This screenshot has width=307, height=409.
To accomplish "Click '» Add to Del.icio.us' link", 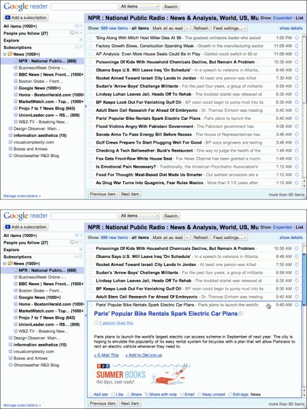I will (144, 355).
